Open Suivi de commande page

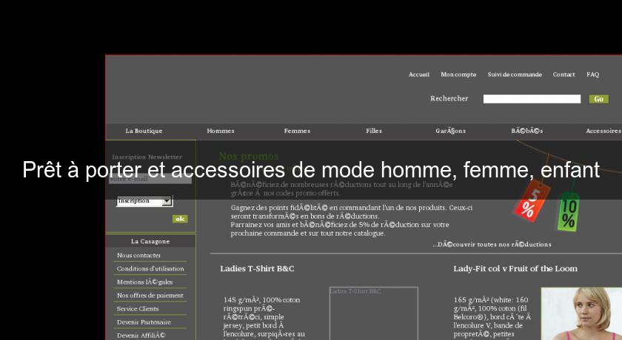[515, 75]
